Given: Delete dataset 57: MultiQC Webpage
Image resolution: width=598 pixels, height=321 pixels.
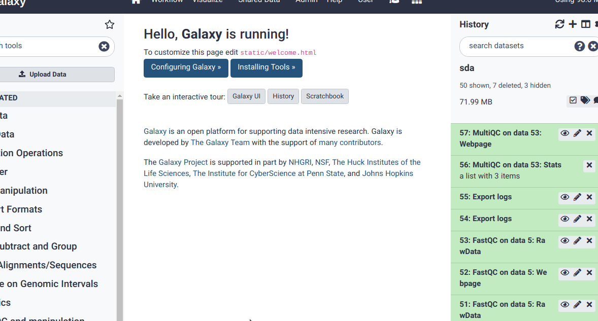Looking at the screenshot, I should pos(589,133).
